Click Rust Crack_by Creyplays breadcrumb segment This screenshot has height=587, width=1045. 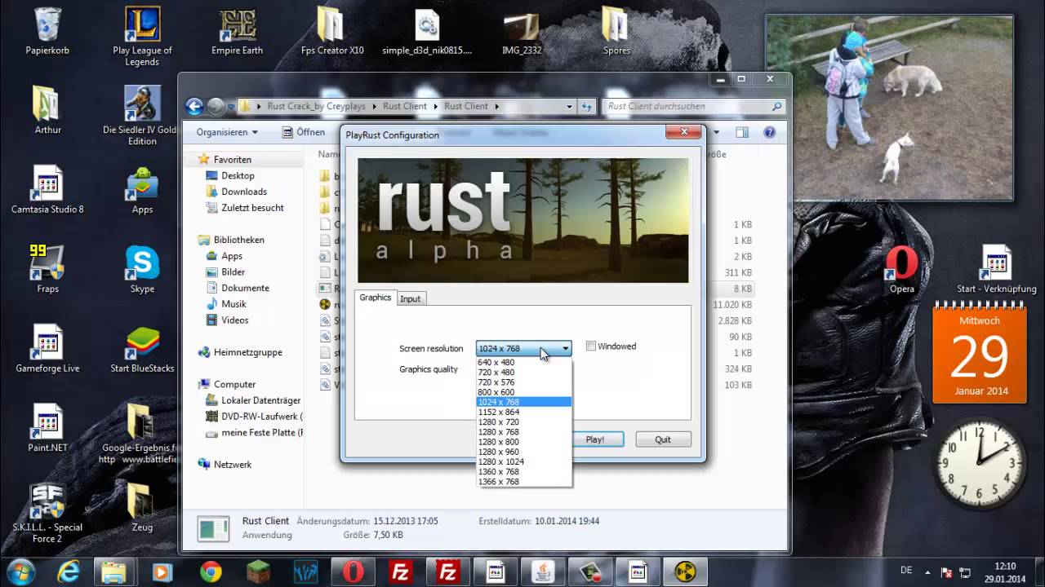click(x=317, y=106)
